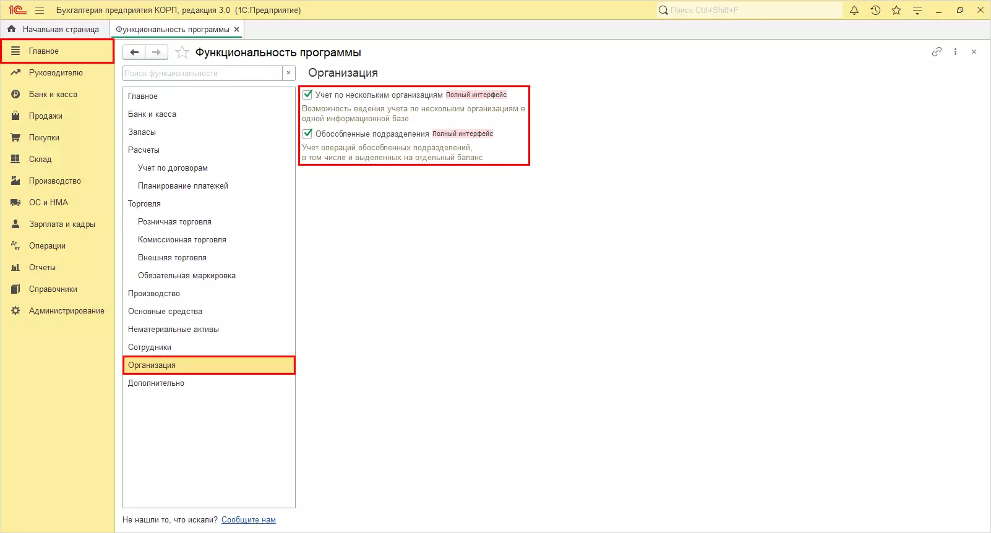Click the ОС и НМА truck icon
The height and width of the screenshot is (533, 991).
[x=15, y=202]
